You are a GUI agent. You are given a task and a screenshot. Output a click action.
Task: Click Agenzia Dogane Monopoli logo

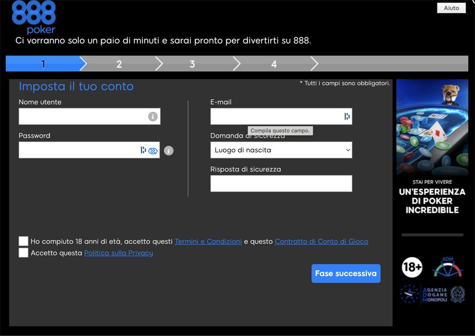click(x=432, y=294)
